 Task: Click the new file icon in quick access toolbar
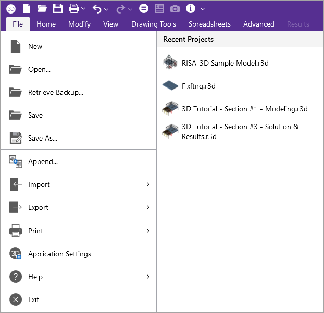click(26, 8)
